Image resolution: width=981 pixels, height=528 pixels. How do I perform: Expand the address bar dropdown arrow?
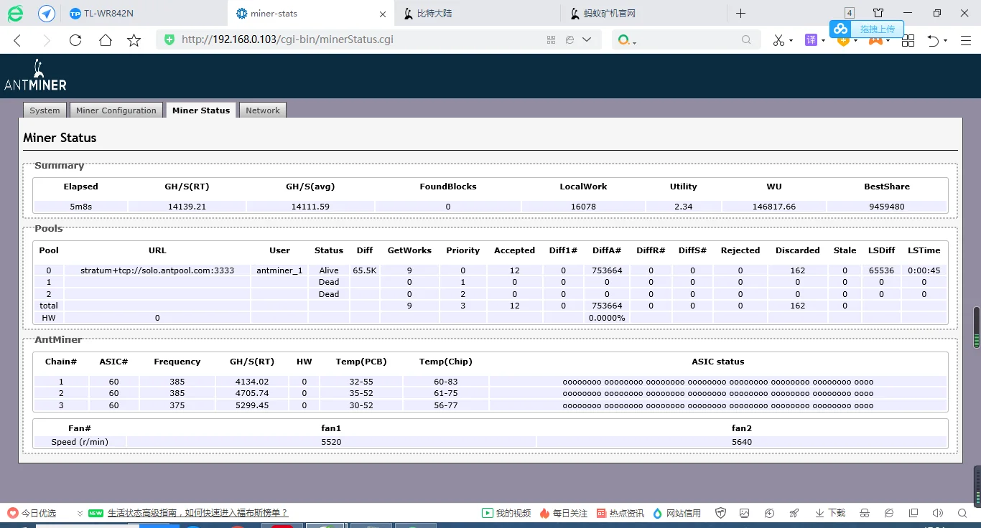point(587,40)
